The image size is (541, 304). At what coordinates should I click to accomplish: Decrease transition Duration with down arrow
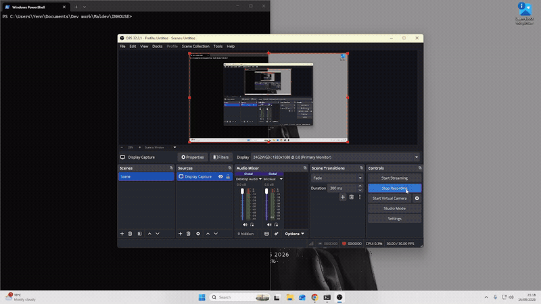click(360, 191)
